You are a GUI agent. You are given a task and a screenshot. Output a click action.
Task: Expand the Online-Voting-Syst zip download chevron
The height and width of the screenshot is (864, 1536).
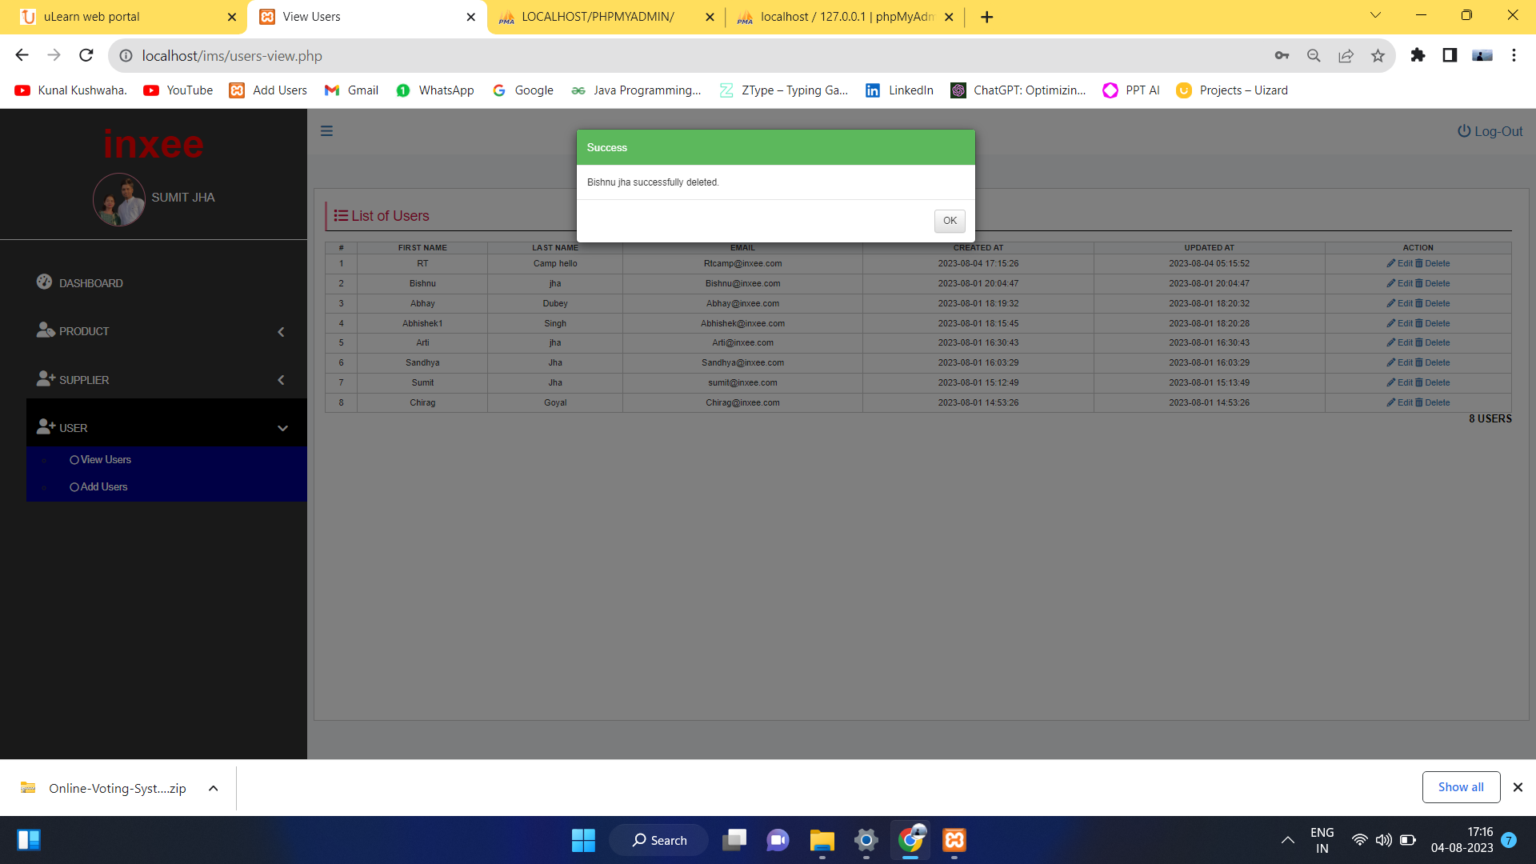pos(213,788)
